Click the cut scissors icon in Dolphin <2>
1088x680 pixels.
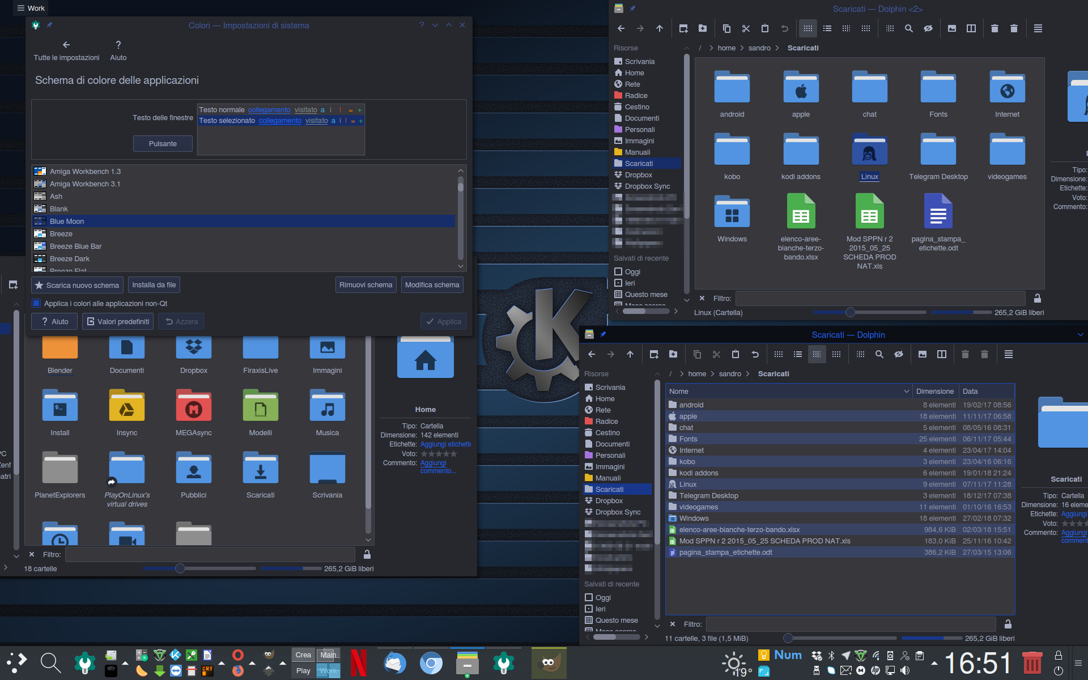(x=746, y=28)
